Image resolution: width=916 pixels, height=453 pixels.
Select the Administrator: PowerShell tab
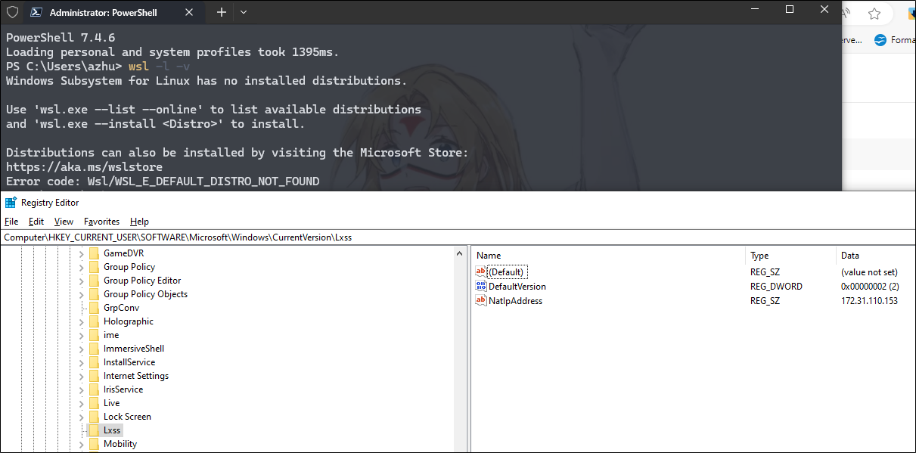coord(113,12)
